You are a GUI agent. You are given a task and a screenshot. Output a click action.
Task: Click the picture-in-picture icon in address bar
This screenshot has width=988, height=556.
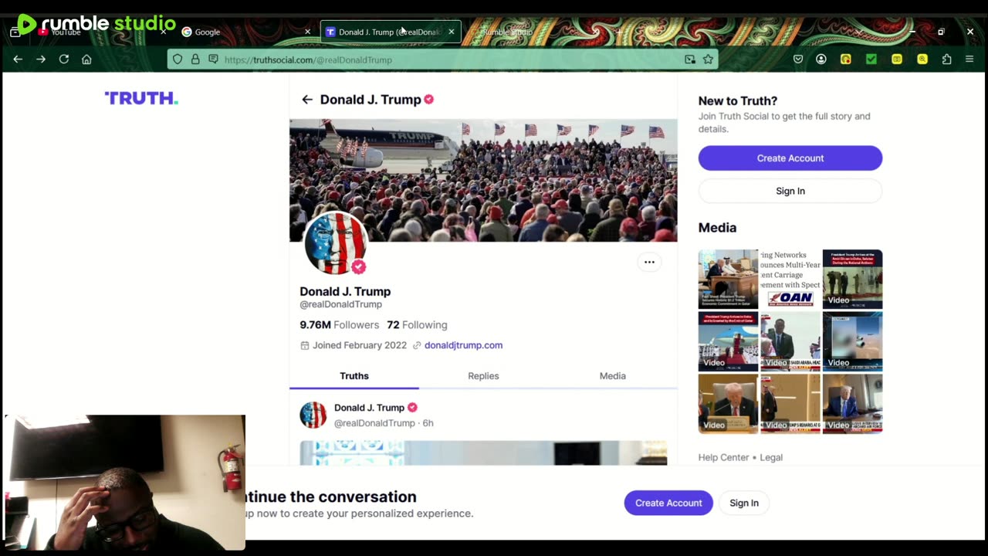coord(689,59)
